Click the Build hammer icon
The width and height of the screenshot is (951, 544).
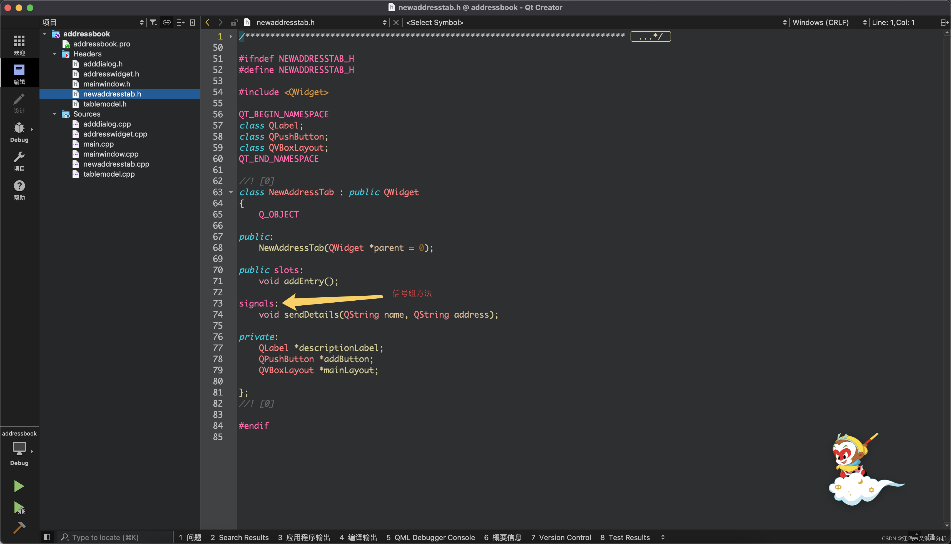(19, 528)
